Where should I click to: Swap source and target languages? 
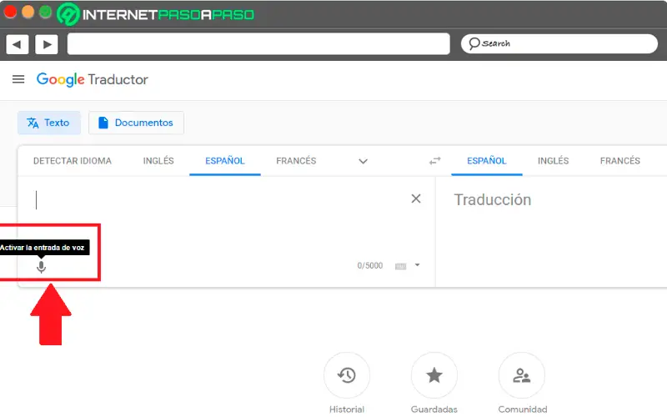434,161
